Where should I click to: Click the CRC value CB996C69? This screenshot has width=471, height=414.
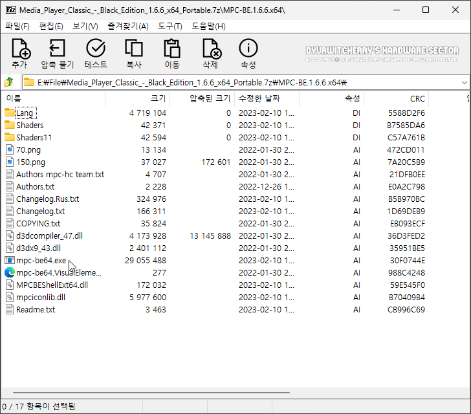coord(406,309)
